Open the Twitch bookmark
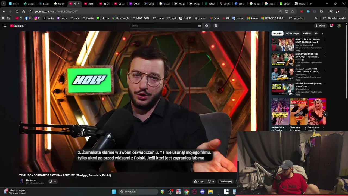 62,18
